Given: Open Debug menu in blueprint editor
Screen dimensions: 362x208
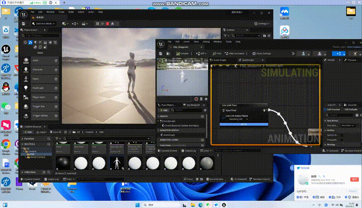Looking at the screenshot, I should 206,42.
